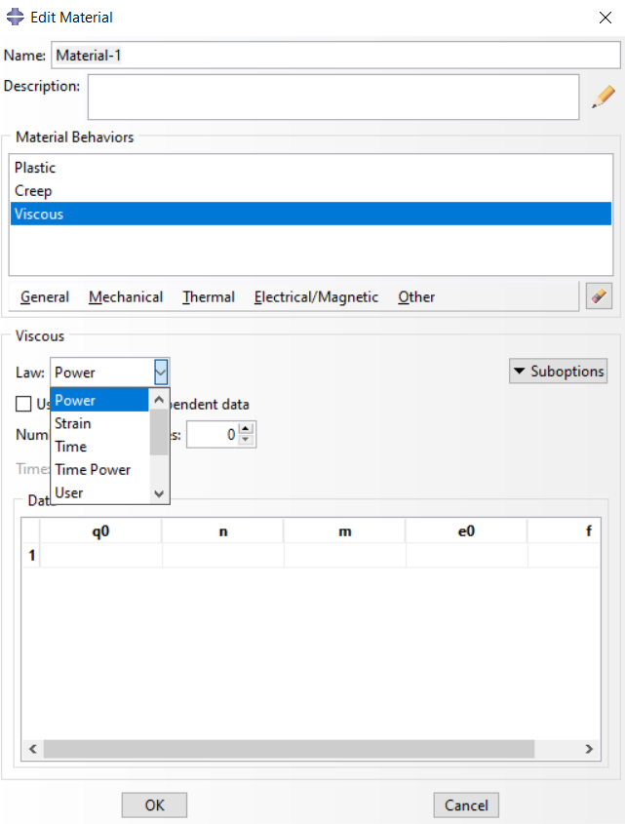Open the Electrical/Magnetic menu
The image size is (625, 824).
317,296
